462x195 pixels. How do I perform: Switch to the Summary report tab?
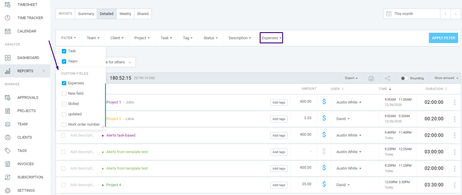point(86,14)
